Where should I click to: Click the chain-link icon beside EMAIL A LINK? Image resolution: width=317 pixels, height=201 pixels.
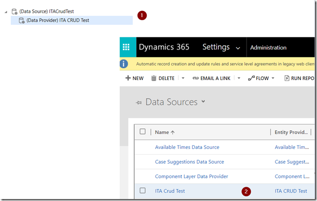pos(195,78)
